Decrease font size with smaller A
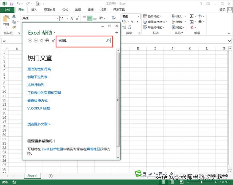Image resolution: width=233 pixels, height=185 pixels. (77, 18)
